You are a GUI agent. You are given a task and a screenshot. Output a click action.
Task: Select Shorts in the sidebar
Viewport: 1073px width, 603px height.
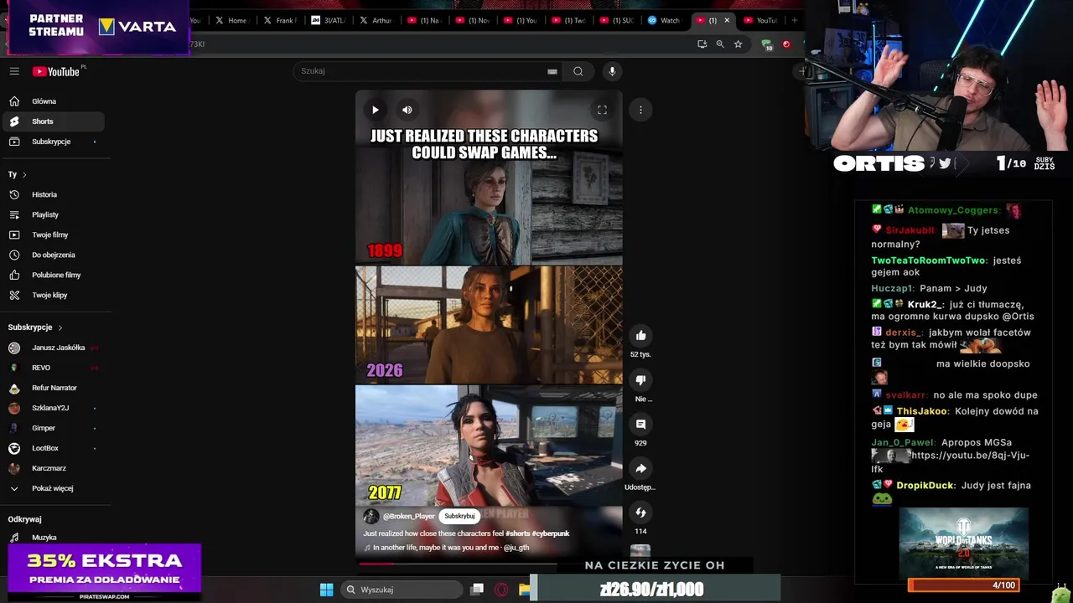[52, 121]
